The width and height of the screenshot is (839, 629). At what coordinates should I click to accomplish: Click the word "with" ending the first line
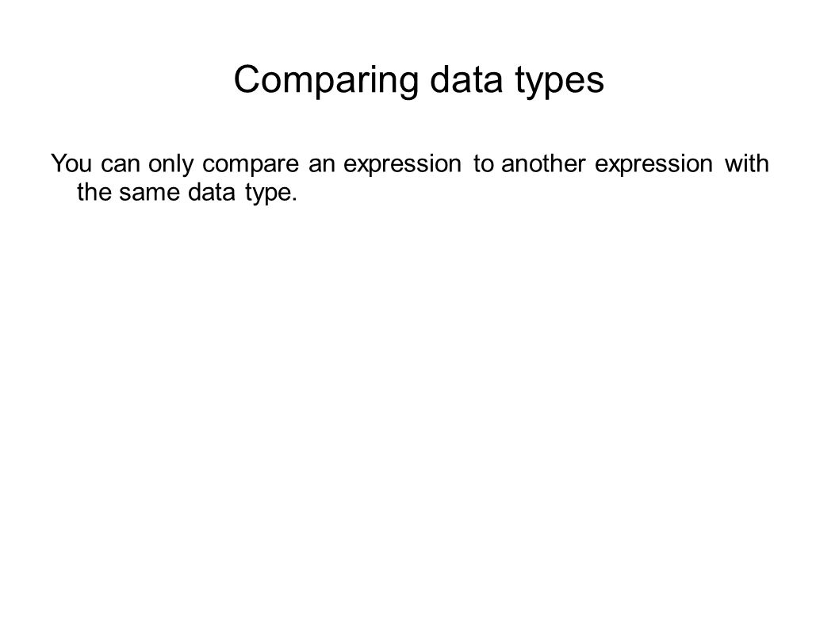click(x=747, y=163)
